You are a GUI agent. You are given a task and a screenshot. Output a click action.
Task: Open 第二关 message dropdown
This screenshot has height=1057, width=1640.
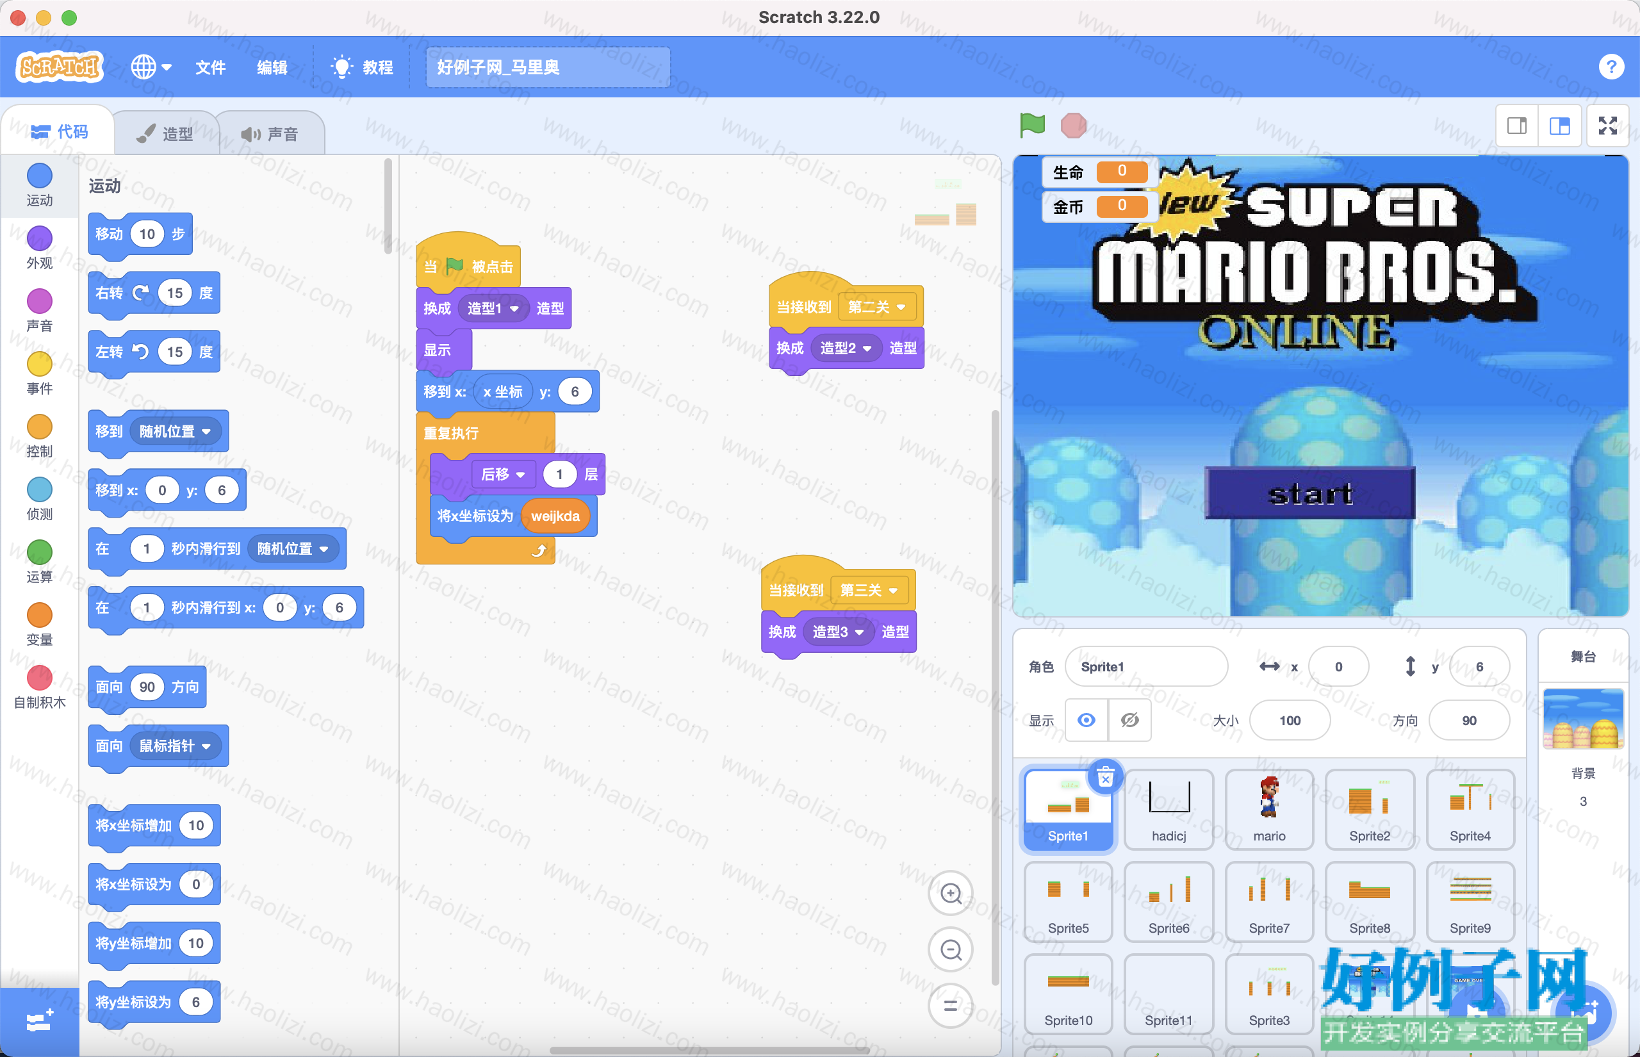pos(876,307)
